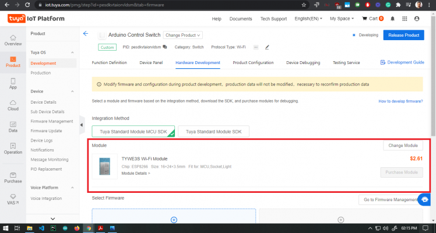Image resolution: width=436 pixels, height=233 pixels.
Task: Open the Tech Support link
Action: (x=273, y=19)
